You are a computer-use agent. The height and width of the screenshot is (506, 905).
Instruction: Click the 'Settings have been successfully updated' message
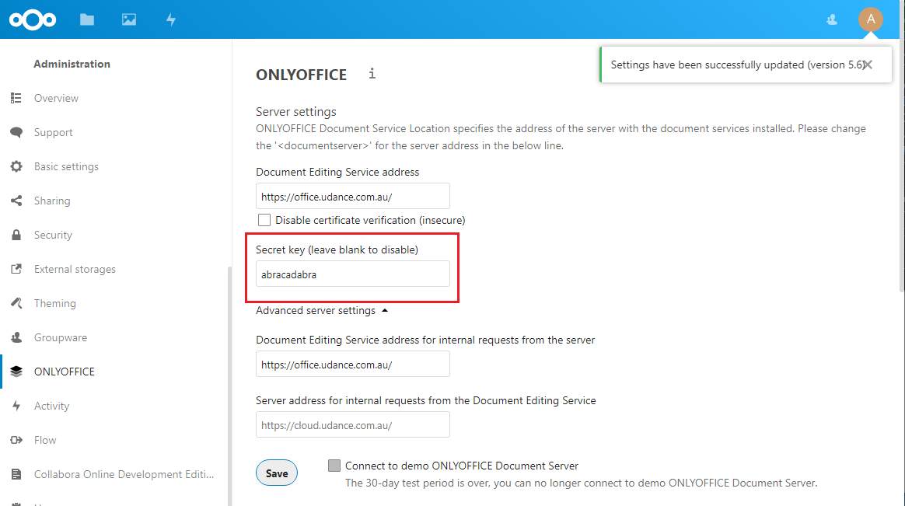737,65
